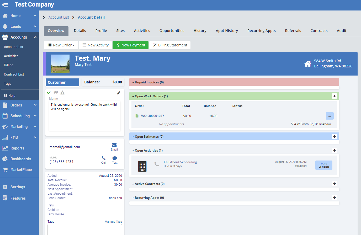Viewport: 361px width, 235px height.
Task: Click the Tags input box
Action: (84, 230)
